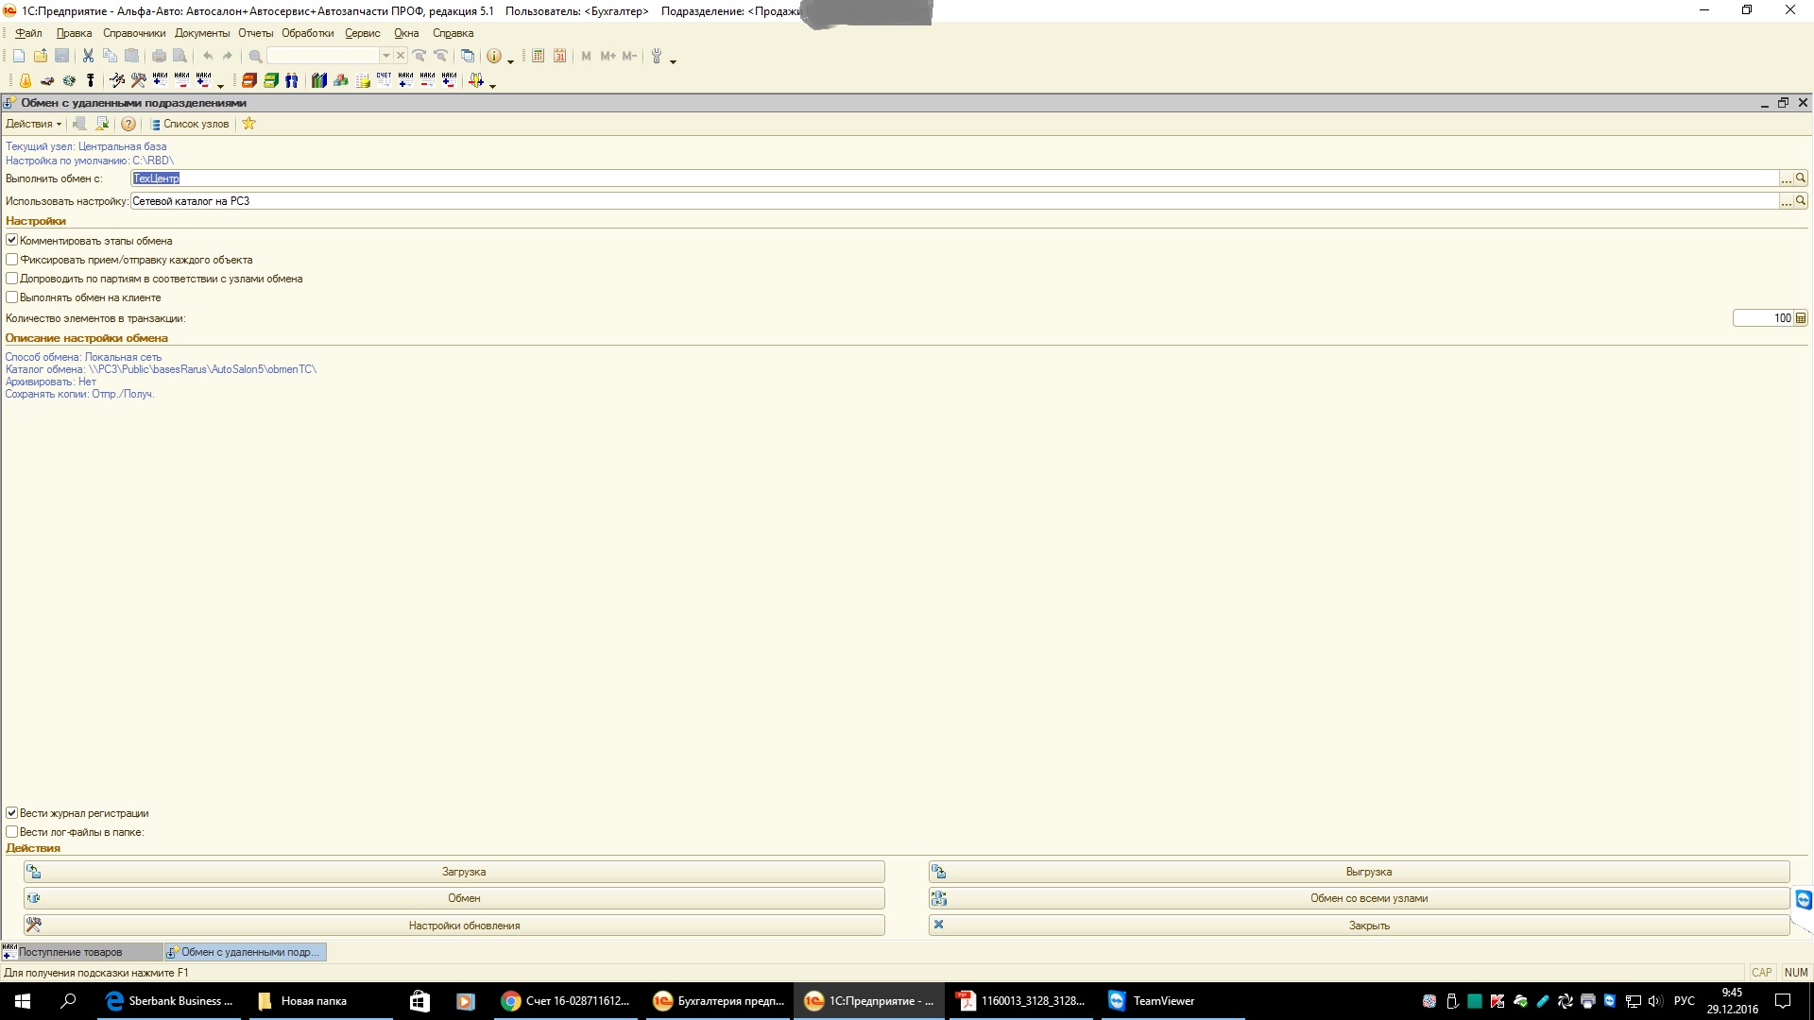1814x1020 pixels.
Task: Enable Фиксировать прием/отправку каждого объекта
Action: pyautogui.click(x=12, y=260)
